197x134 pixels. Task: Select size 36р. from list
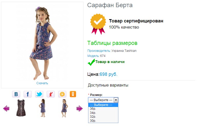coord(103,108)
